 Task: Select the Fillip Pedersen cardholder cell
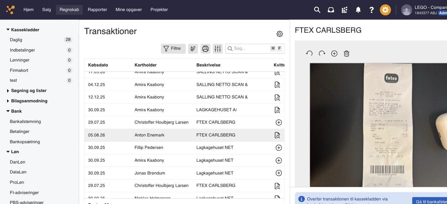coord(149,147)
